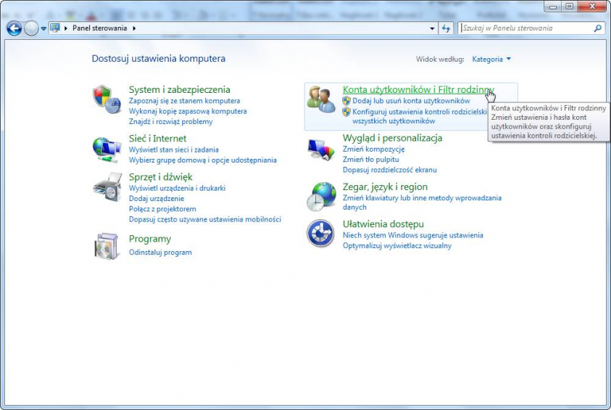Open the Kategoria view dropdown
Image resolution: width=611 pixels, height=410 pixels.
click(x=491, y=59)
